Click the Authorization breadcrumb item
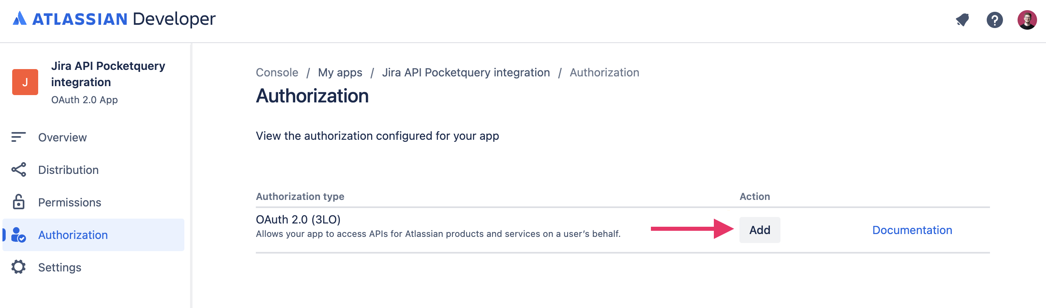Image resolution: width=1046 pixels, height=308 pixels. click(604, 72)
